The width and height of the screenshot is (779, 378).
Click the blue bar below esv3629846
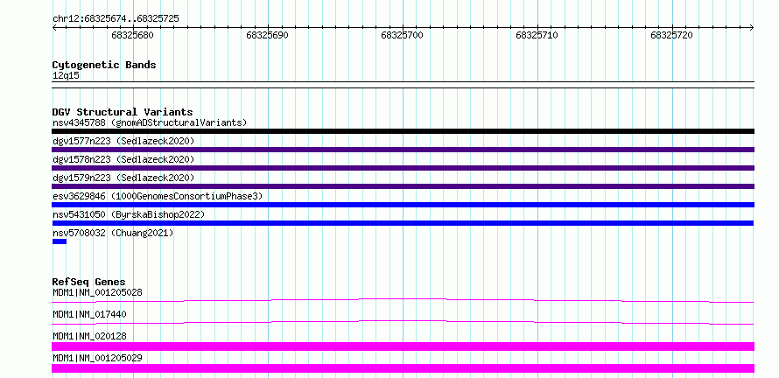tap(403, 205)
